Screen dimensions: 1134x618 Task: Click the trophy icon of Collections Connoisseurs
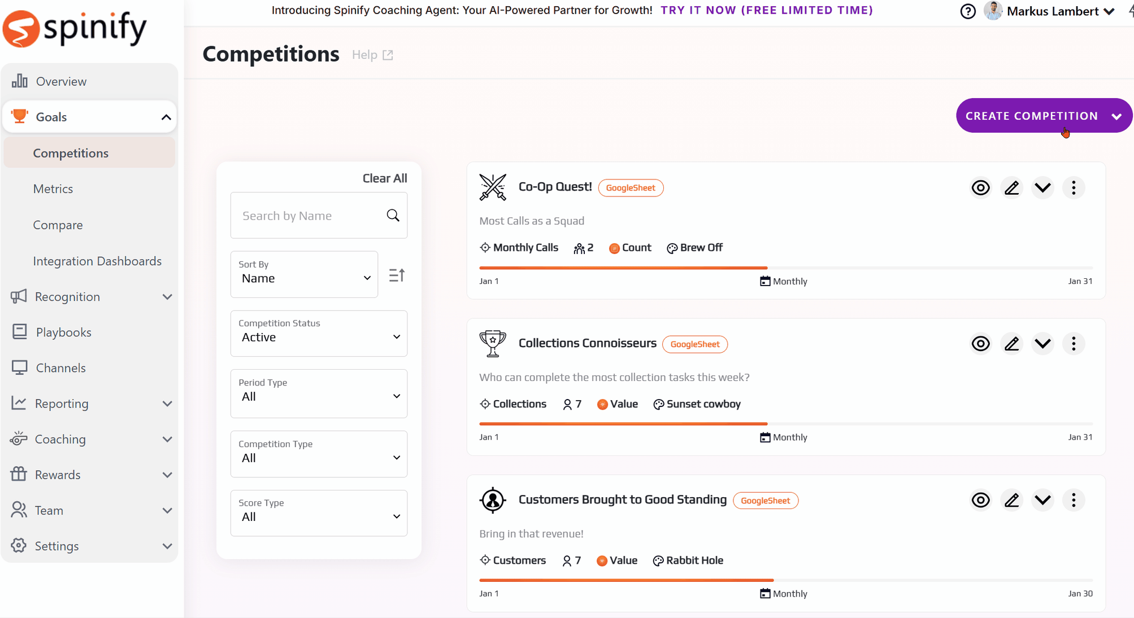[x=493, y=344]
